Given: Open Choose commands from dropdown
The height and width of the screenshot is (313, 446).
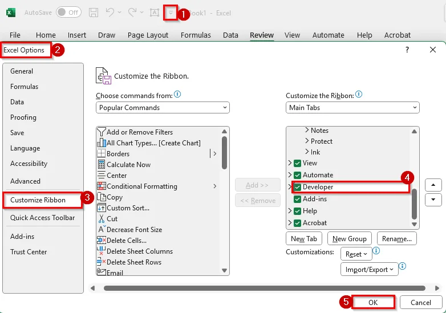Looking at the screenshot, I should [x=163, y=108].
